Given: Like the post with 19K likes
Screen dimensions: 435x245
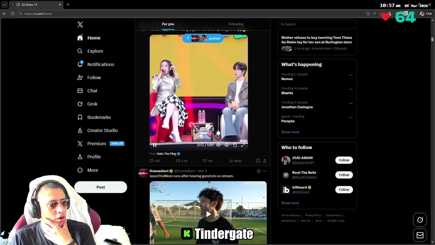Looking at the screenshot, I should coord(208,161).
